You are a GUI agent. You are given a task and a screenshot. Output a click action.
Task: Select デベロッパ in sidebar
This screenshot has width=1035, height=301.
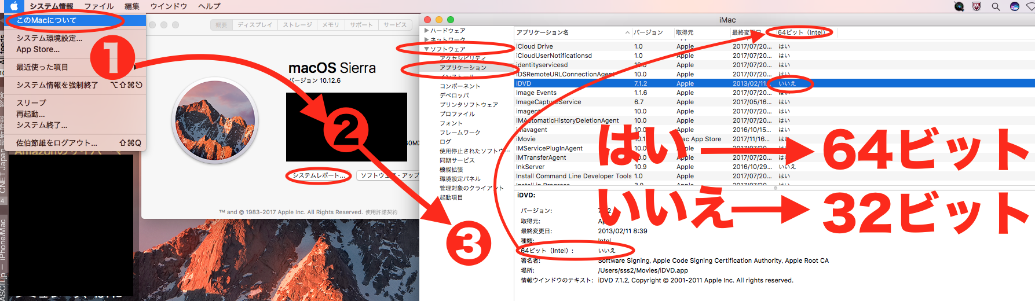tap(455, 96)
